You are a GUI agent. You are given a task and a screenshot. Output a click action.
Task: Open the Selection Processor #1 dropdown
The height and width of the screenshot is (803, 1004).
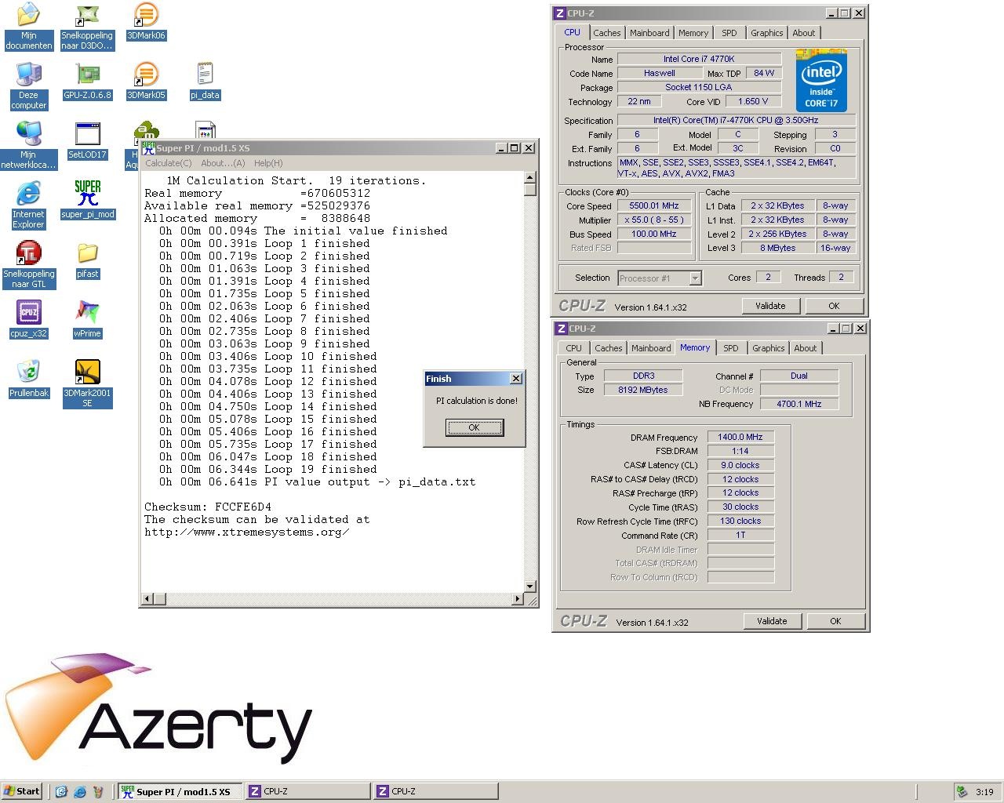pos(659,278)
